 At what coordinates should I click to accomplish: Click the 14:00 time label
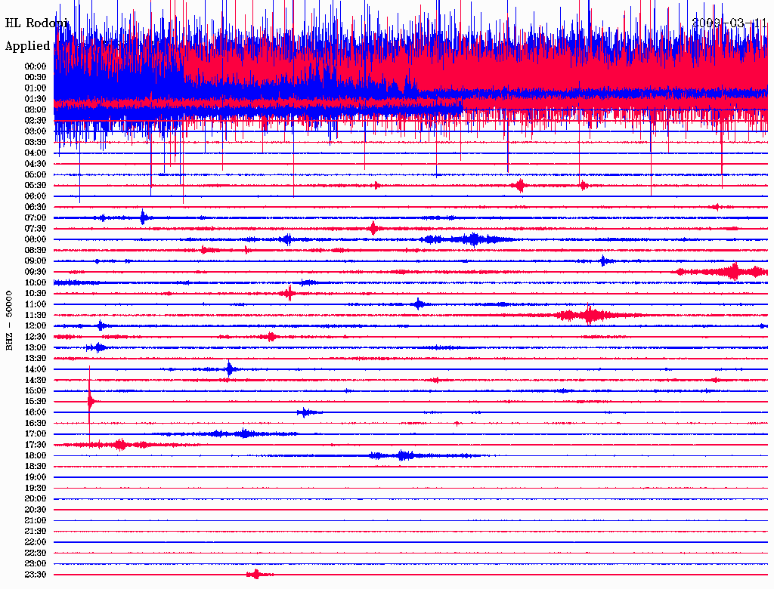tap(35, 369)
